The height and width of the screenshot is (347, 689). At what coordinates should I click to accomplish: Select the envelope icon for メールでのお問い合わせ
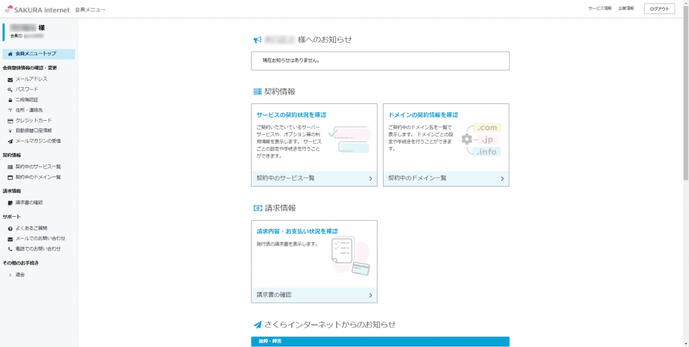tap(10, 239)
